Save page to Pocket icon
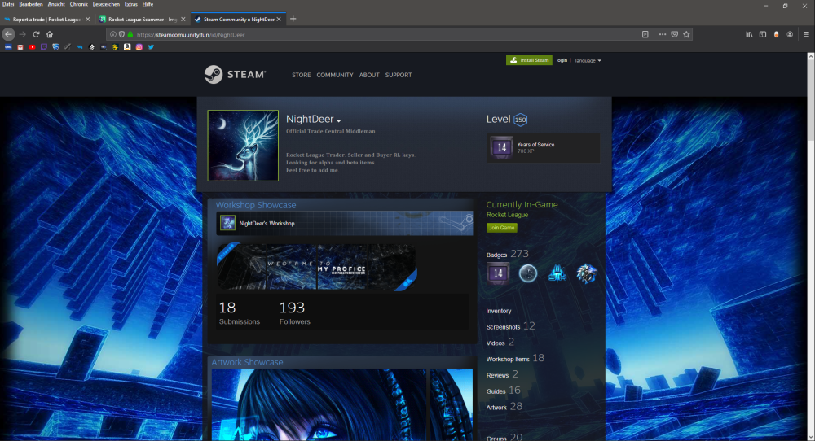This screenshot has width=815, height=441. point(674,34)
